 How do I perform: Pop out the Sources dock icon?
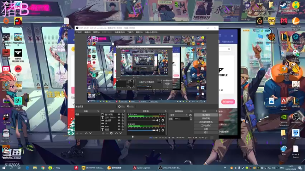(x=124, y=111)
